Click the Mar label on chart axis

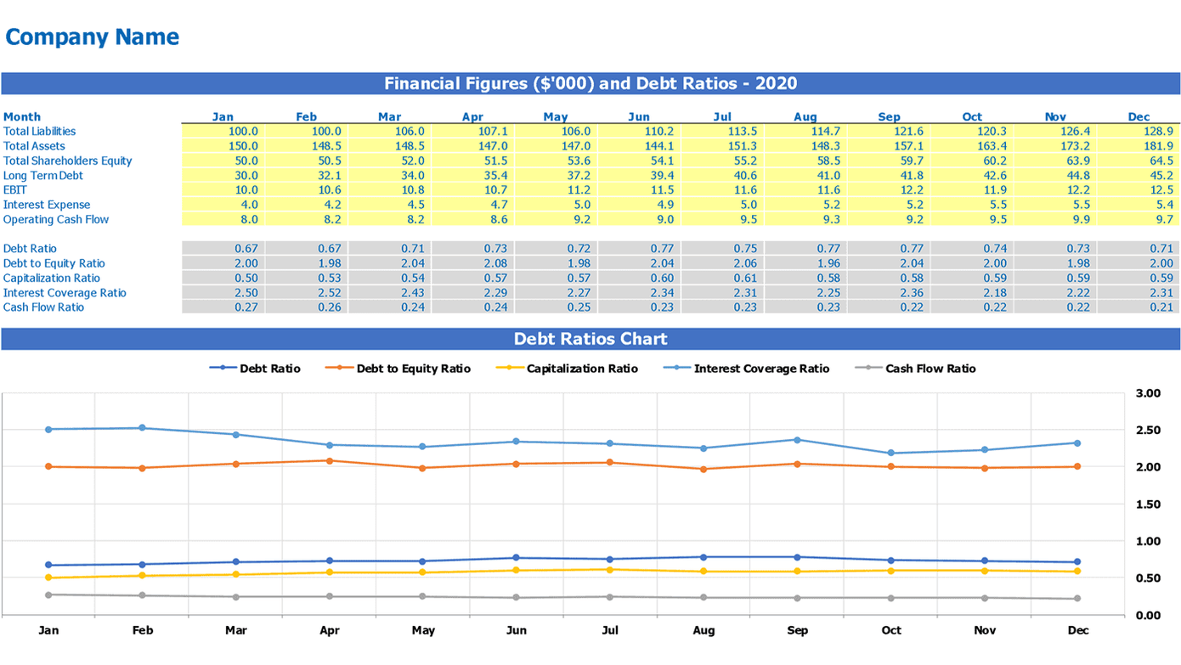point(235,630)
